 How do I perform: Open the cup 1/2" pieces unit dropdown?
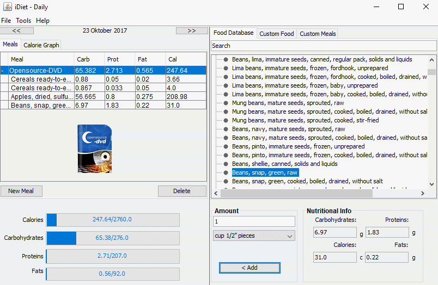[253, 236]
